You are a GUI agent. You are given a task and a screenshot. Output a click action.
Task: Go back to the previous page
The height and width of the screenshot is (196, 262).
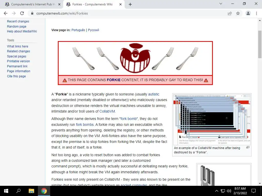pyautogui.click(x=6, y=13)
